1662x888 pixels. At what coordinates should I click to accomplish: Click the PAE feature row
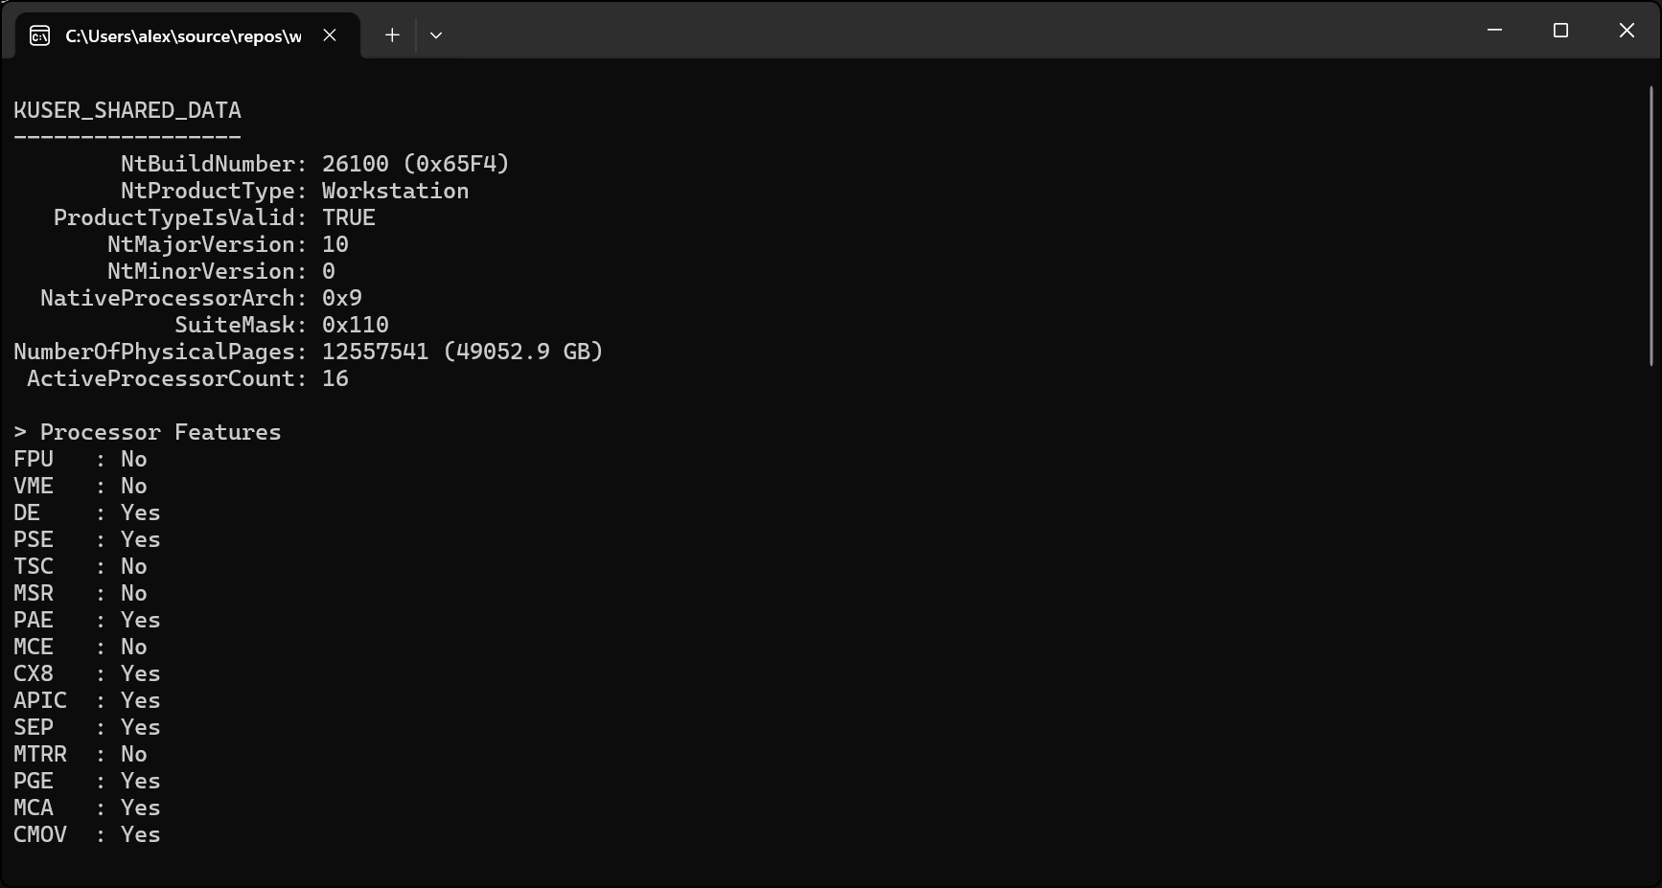pyautogui.click(x=87, y=620)
